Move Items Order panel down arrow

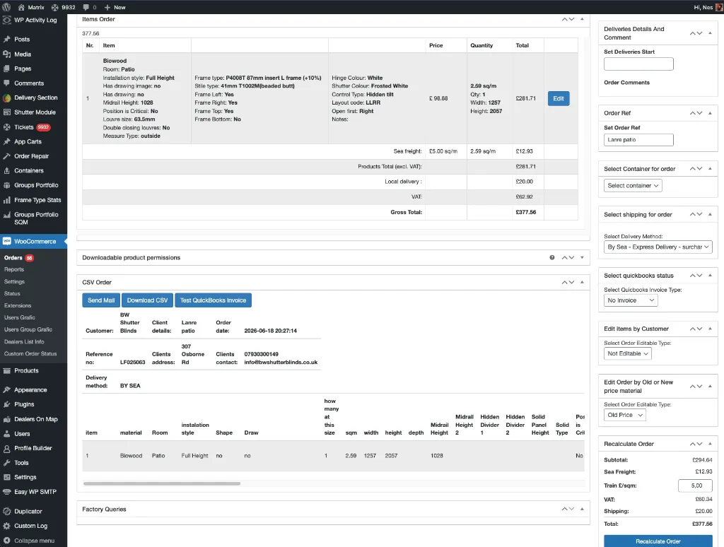point(571,19)
